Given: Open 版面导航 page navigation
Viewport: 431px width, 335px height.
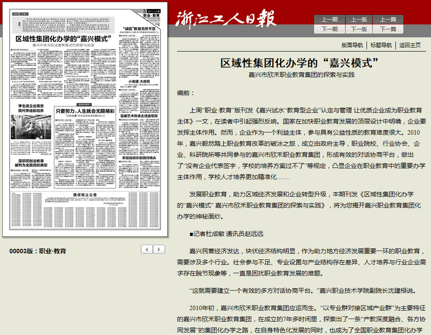Looking at the screenshot, I should pyautogui.click(x=352, y=45).
